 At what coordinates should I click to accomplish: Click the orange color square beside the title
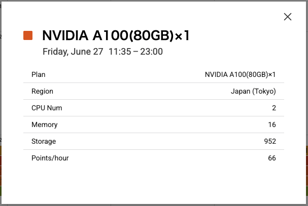click(x=28, y=35)
